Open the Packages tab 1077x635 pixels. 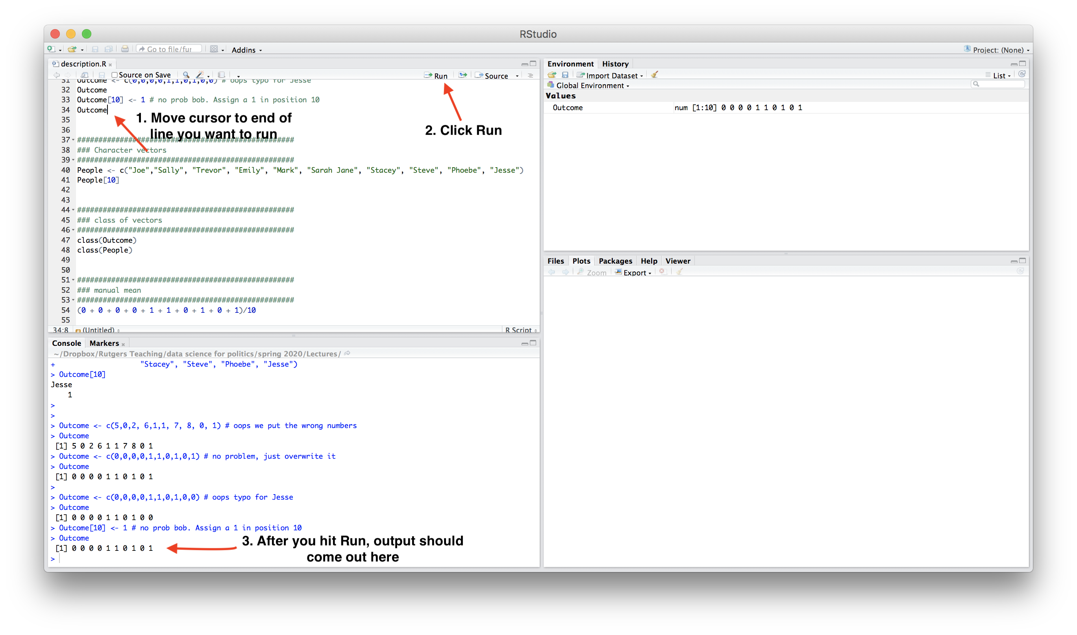click(x=616, y=261)
